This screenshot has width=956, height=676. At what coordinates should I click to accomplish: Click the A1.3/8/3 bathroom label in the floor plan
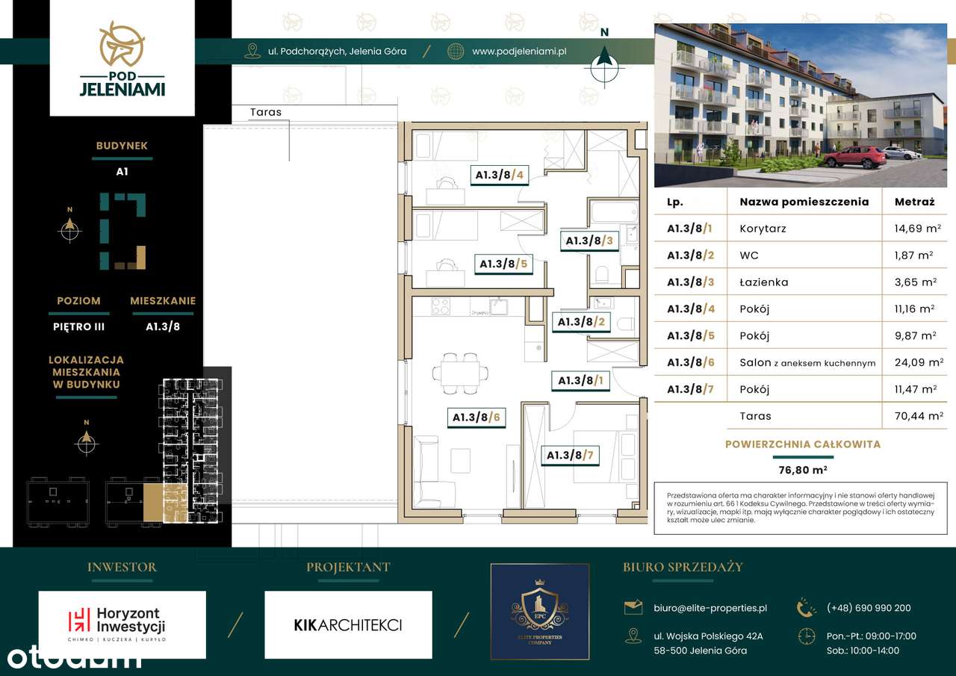[x=589, y=241]
